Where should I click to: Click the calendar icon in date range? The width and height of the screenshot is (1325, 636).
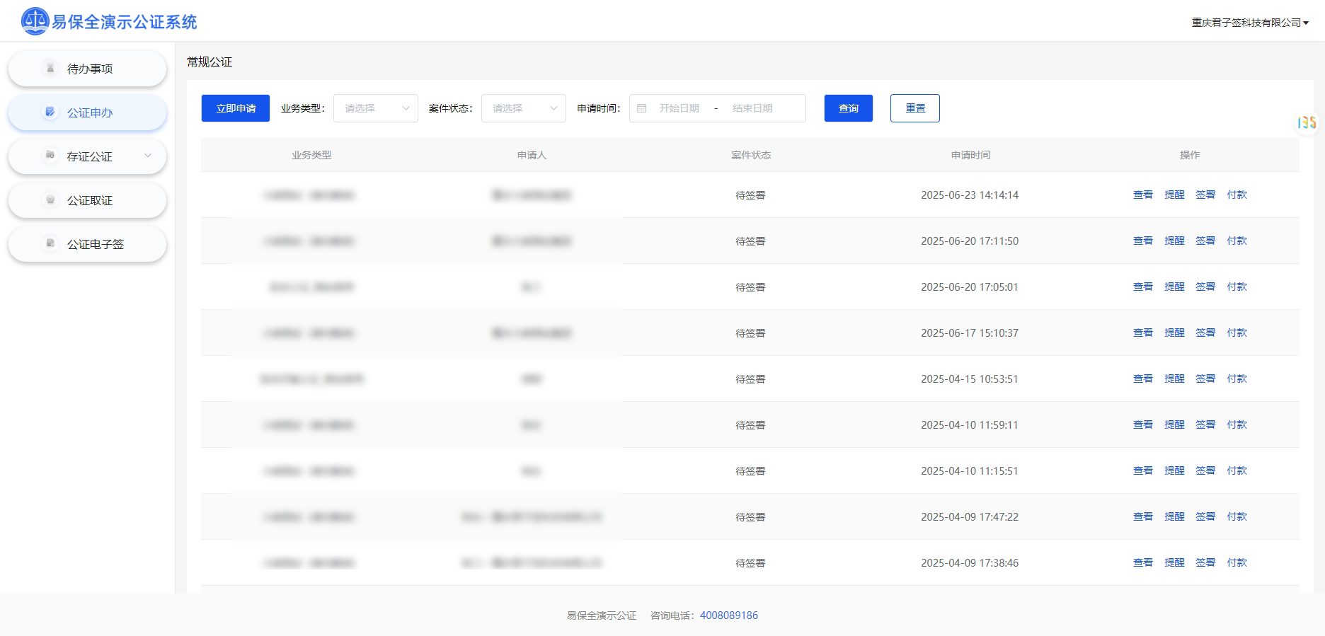pos(642,108)
